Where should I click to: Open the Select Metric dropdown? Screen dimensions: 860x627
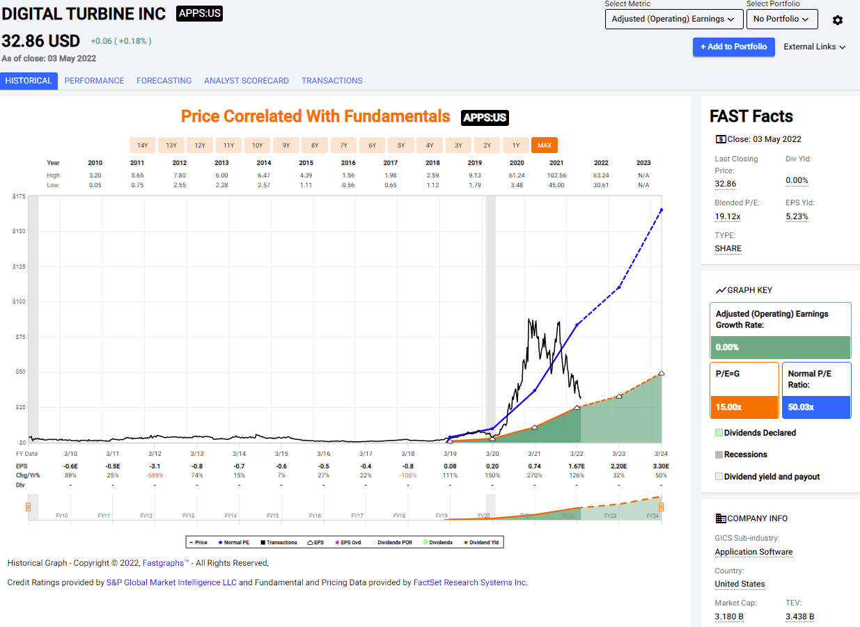pyautogui.click(x=673, y=19)
